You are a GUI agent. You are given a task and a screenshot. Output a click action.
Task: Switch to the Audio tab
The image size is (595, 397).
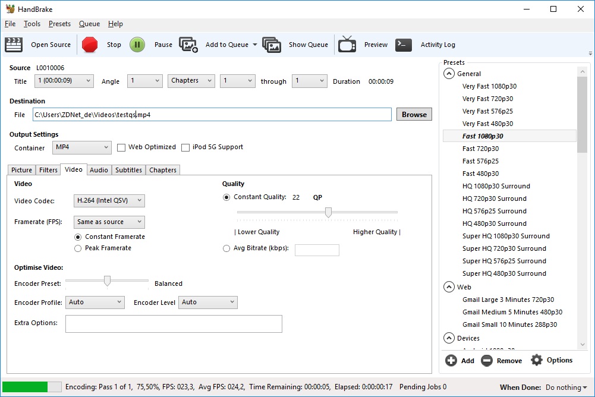click(99, 170)
